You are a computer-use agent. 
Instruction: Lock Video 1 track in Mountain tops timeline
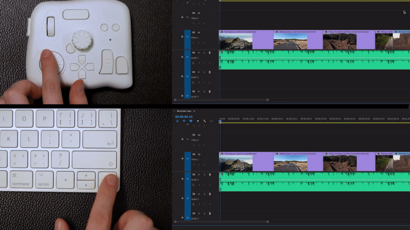pyautogui.click(x=182, y=158)
